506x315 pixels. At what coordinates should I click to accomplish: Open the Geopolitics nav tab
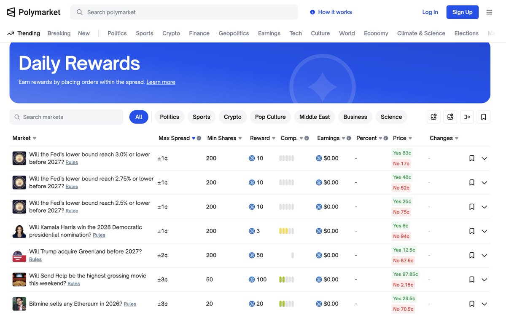(x=234, y=33)
